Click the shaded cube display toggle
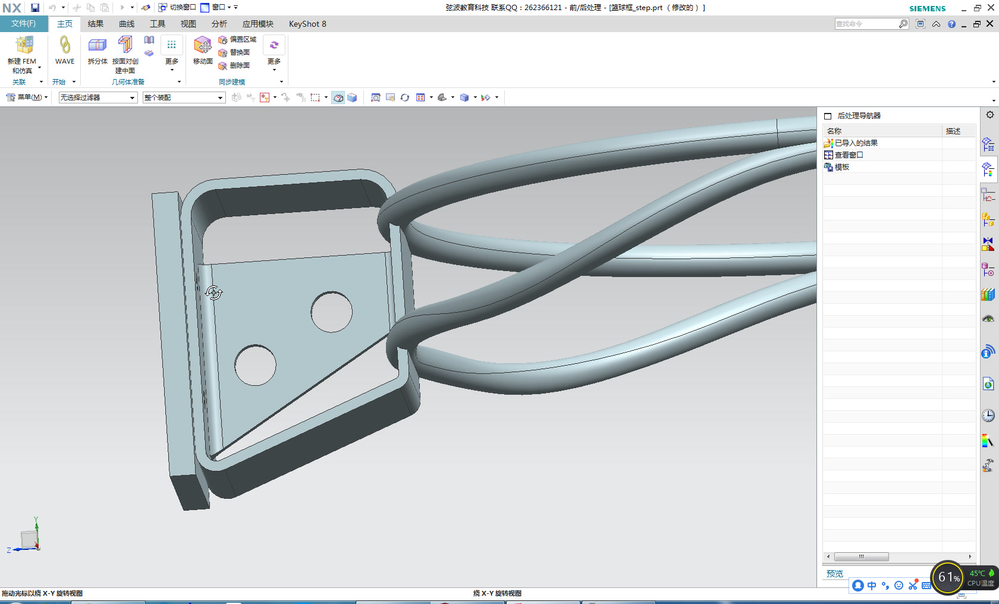This screenshot has height=604, width=999. 352,97
